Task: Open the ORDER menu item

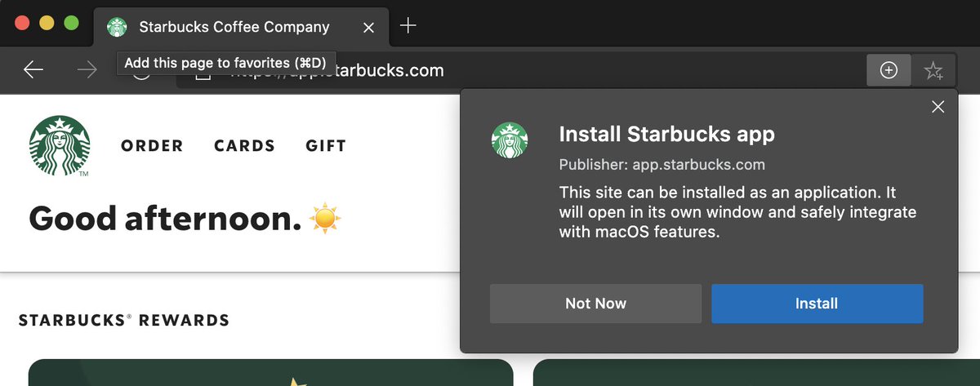Action: (152, 146)
